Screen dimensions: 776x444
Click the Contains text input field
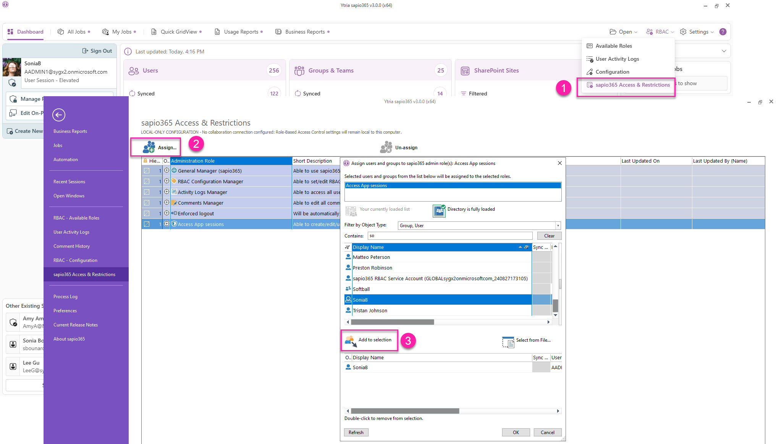point(450,236)
